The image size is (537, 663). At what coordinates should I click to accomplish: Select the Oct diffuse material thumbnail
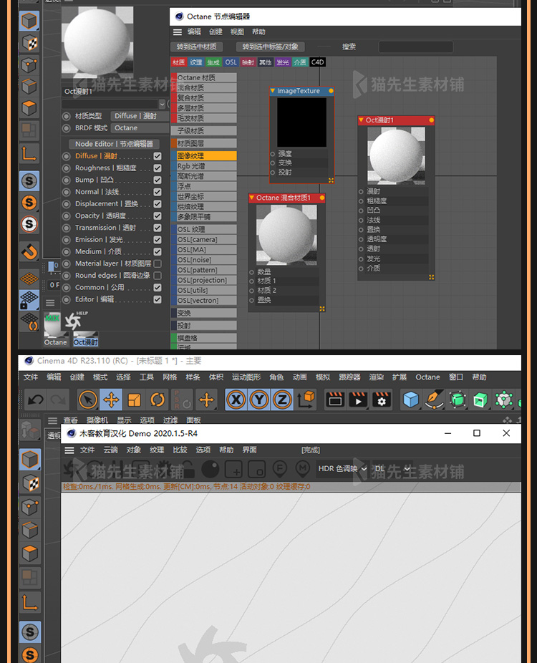tap(85, 330)
